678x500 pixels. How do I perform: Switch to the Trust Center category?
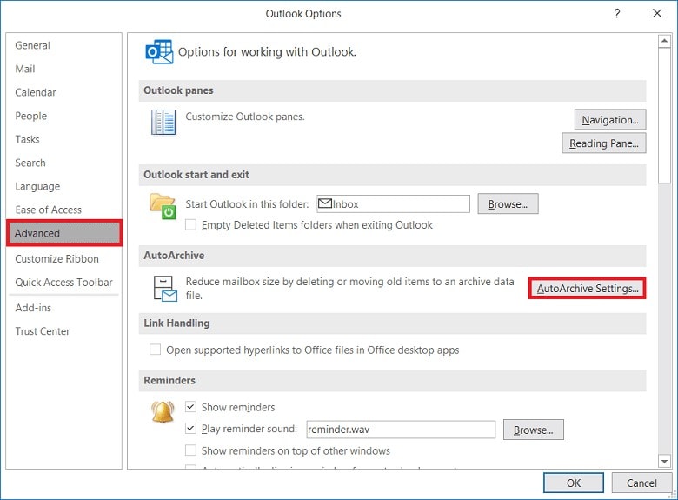point(43,331)
